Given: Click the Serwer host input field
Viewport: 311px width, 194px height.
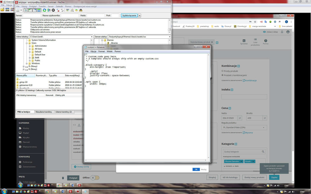Looking at the screenshot, I should click(31, 16).
